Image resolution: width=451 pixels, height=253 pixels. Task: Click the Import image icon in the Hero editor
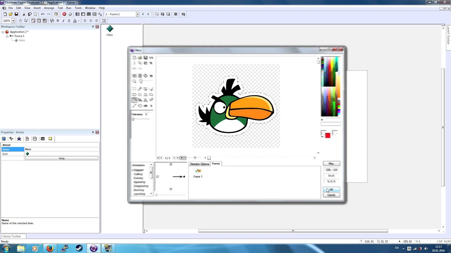coord(140,58)
